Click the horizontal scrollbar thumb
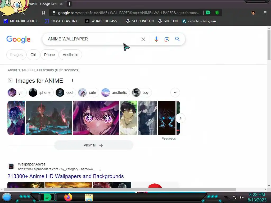 pyautogui.click(x=120, y=190)
